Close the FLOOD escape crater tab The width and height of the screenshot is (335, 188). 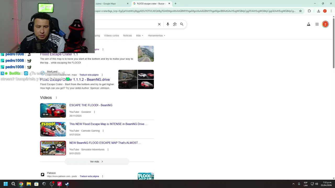[169, 4]
